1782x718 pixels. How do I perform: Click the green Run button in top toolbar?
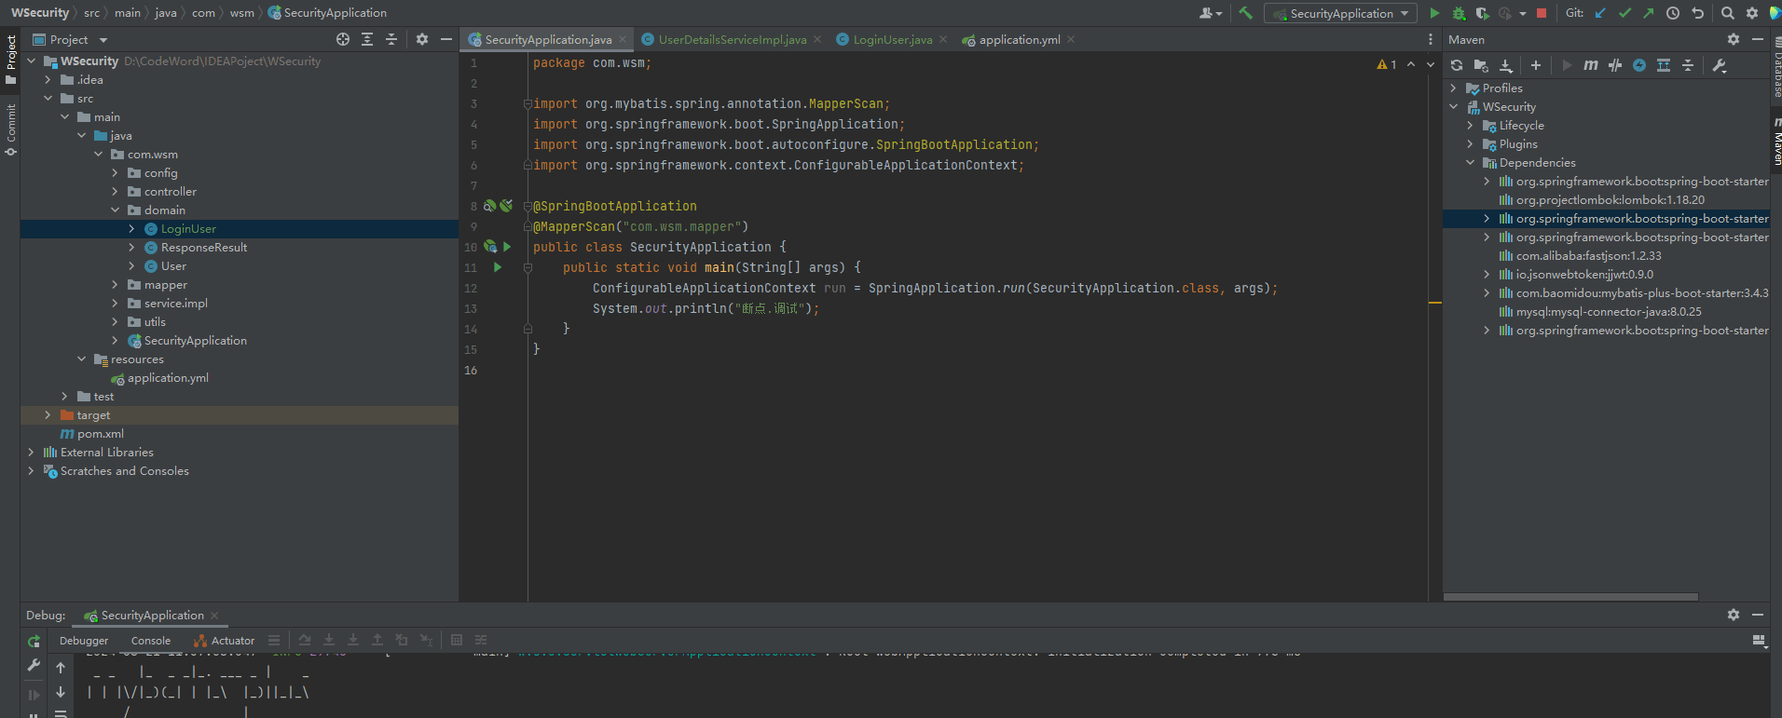1434,13
